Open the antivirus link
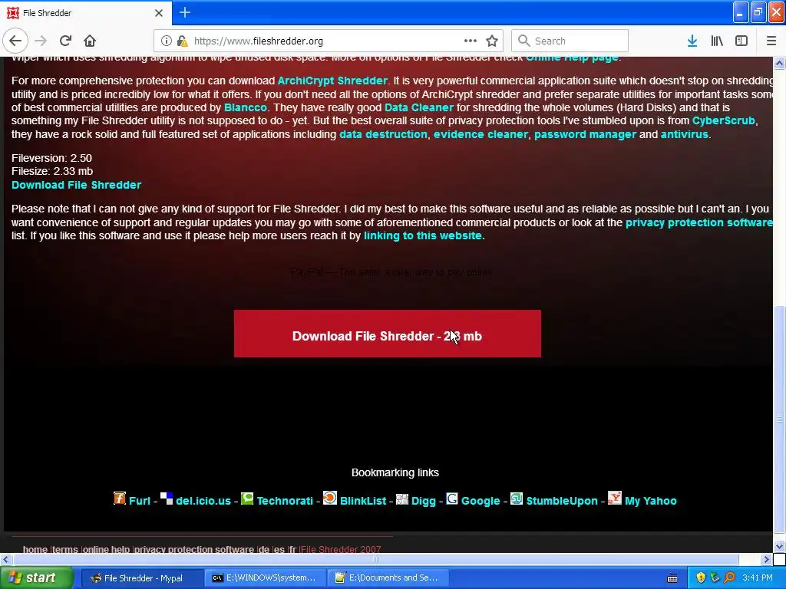This screenshot has width=786, height=589. 685,134
